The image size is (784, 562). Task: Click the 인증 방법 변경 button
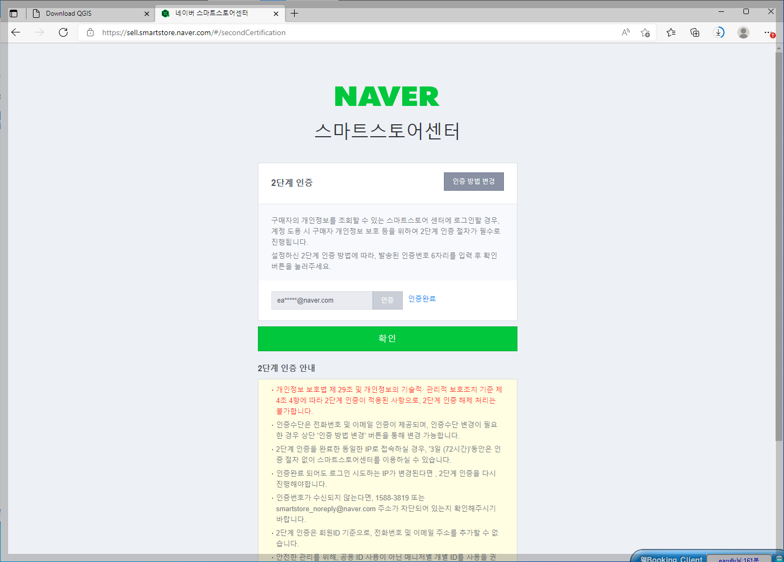coord(474,182)
